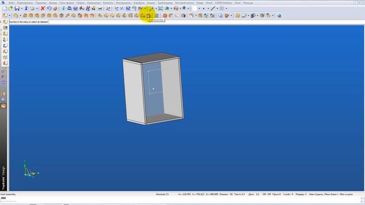Image resolution: width=365 pixels, height=205 pixels.
Task: Click the New document icon
Action: (5, 9)
